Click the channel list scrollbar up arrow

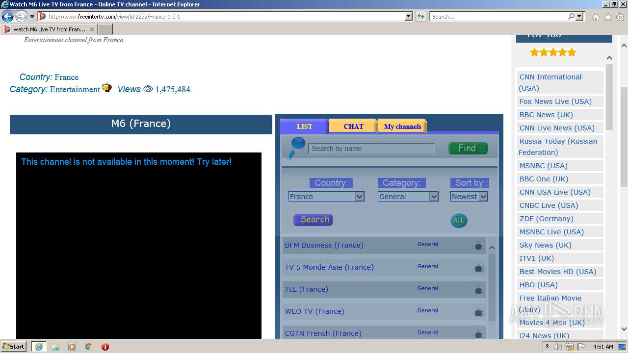pyautogui.click(x=492, y=247)
